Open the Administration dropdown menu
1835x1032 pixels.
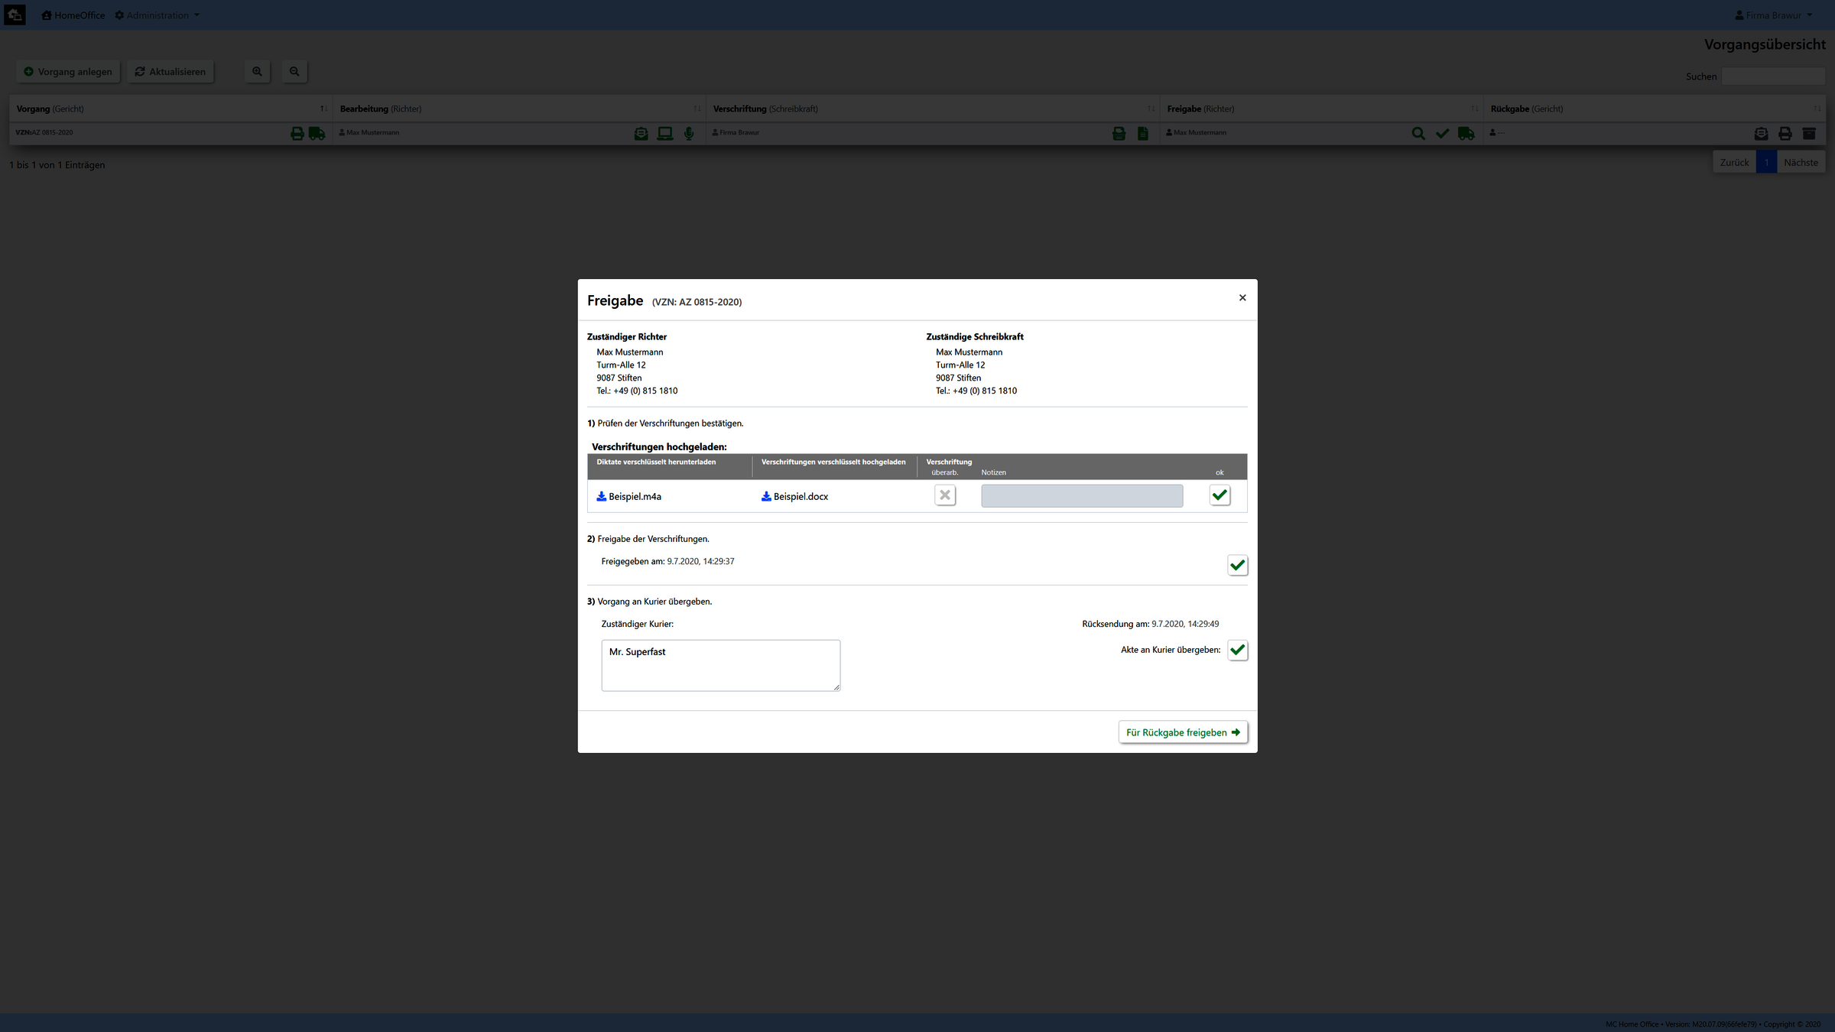[x=158, y=15]
